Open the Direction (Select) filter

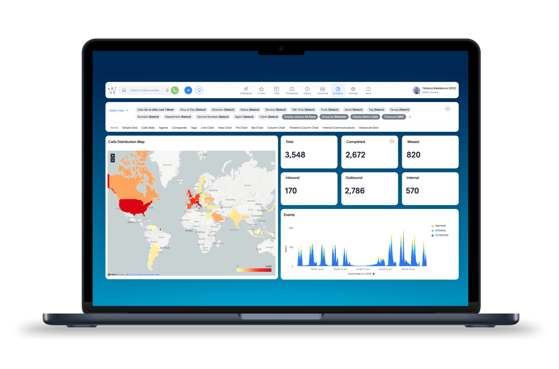tap(223, 110)
